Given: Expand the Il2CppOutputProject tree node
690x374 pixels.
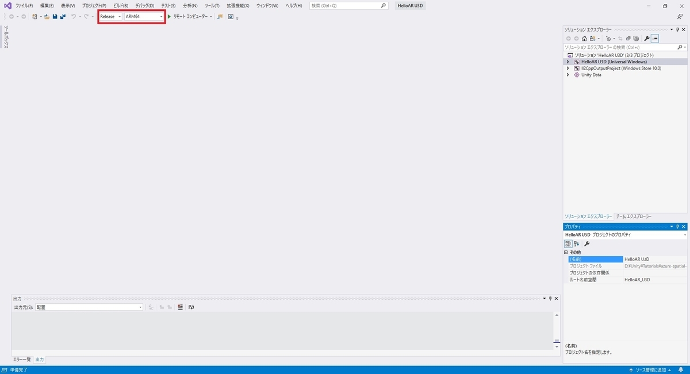Looking at the screenshot, I should point(568,68).
